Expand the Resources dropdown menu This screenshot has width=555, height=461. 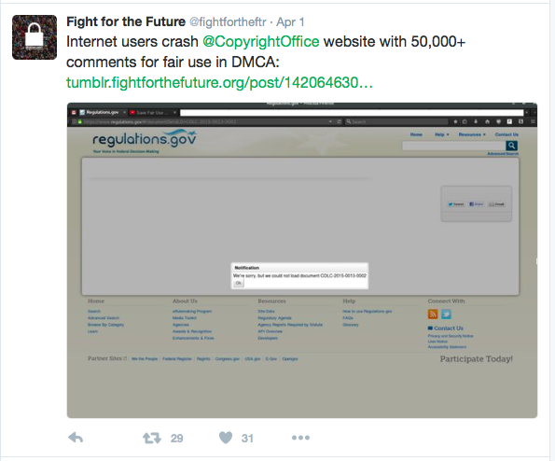(472, 134)
